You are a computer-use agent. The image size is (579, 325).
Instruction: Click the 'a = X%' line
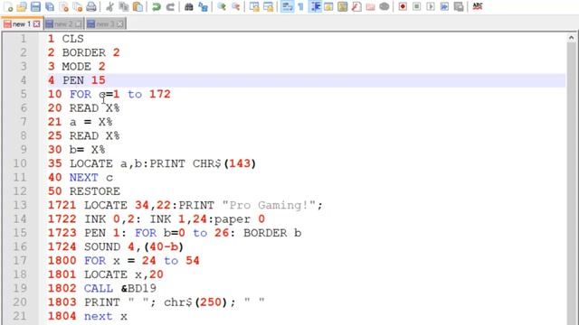click(81, 122)
